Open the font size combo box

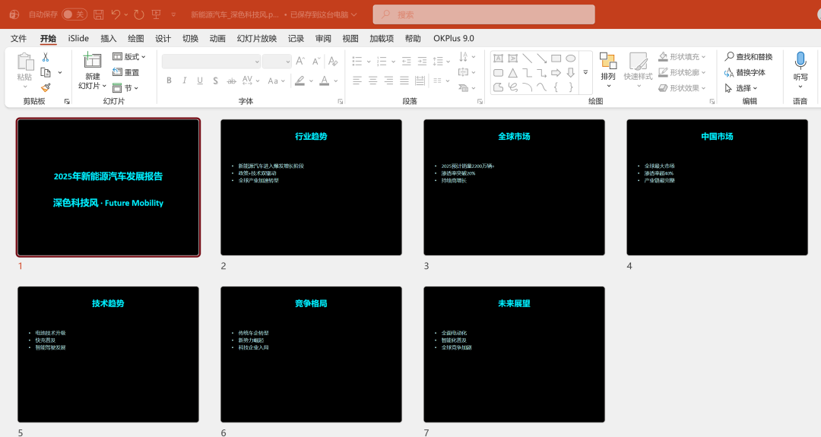point(277,62)
